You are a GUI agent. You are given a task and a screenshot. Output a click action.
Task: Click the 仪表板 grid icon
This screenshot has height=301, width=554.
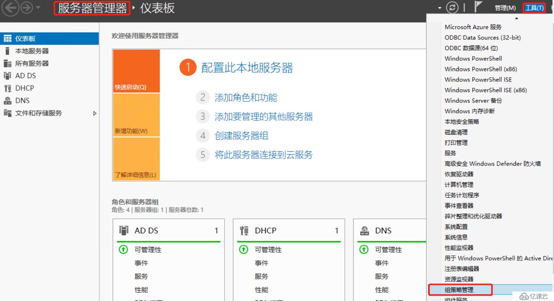click(8, 39)
